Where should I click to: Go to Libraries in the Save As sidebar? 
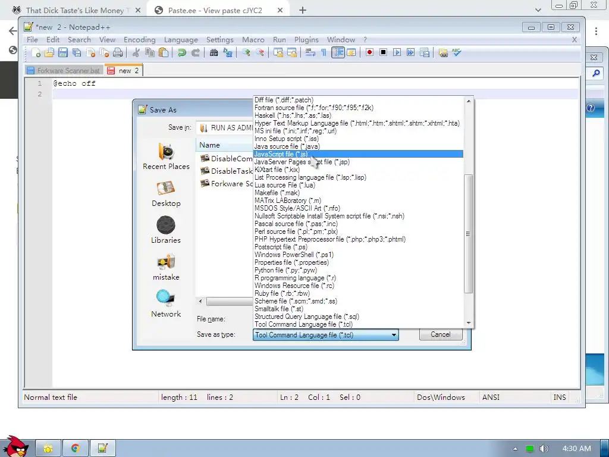tap(167, 230)
